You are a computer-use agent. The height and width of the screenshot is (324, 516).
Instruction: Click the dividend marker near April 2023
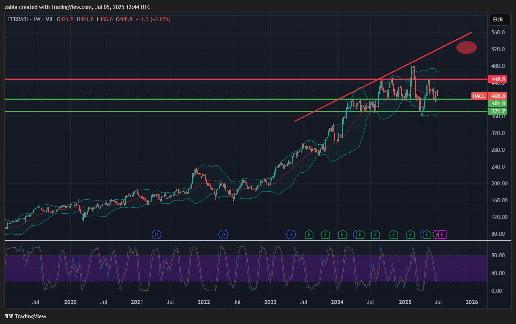(291, 235)
